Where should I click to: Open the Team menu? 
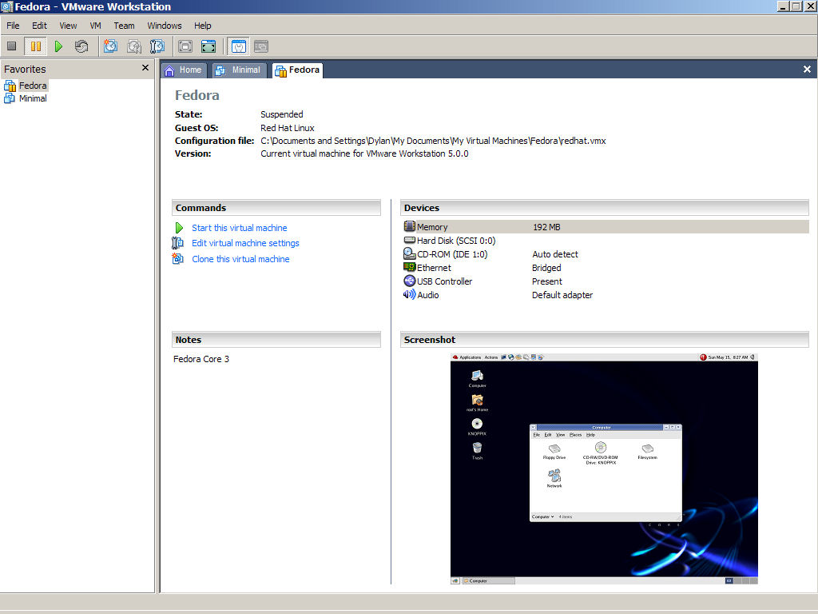(124, 26)
